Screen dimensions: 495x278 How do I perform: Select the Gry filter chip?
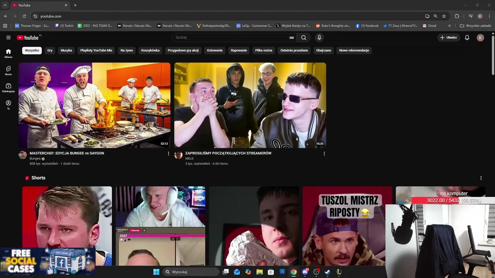pos(50,50)
